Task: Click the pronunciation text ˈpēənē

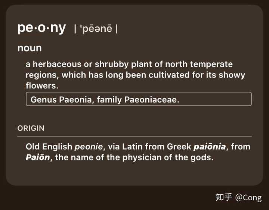Action: pos(96,29)
